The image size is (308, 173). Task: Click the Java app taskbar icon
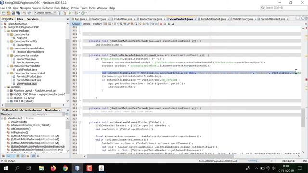pos(102,168)
